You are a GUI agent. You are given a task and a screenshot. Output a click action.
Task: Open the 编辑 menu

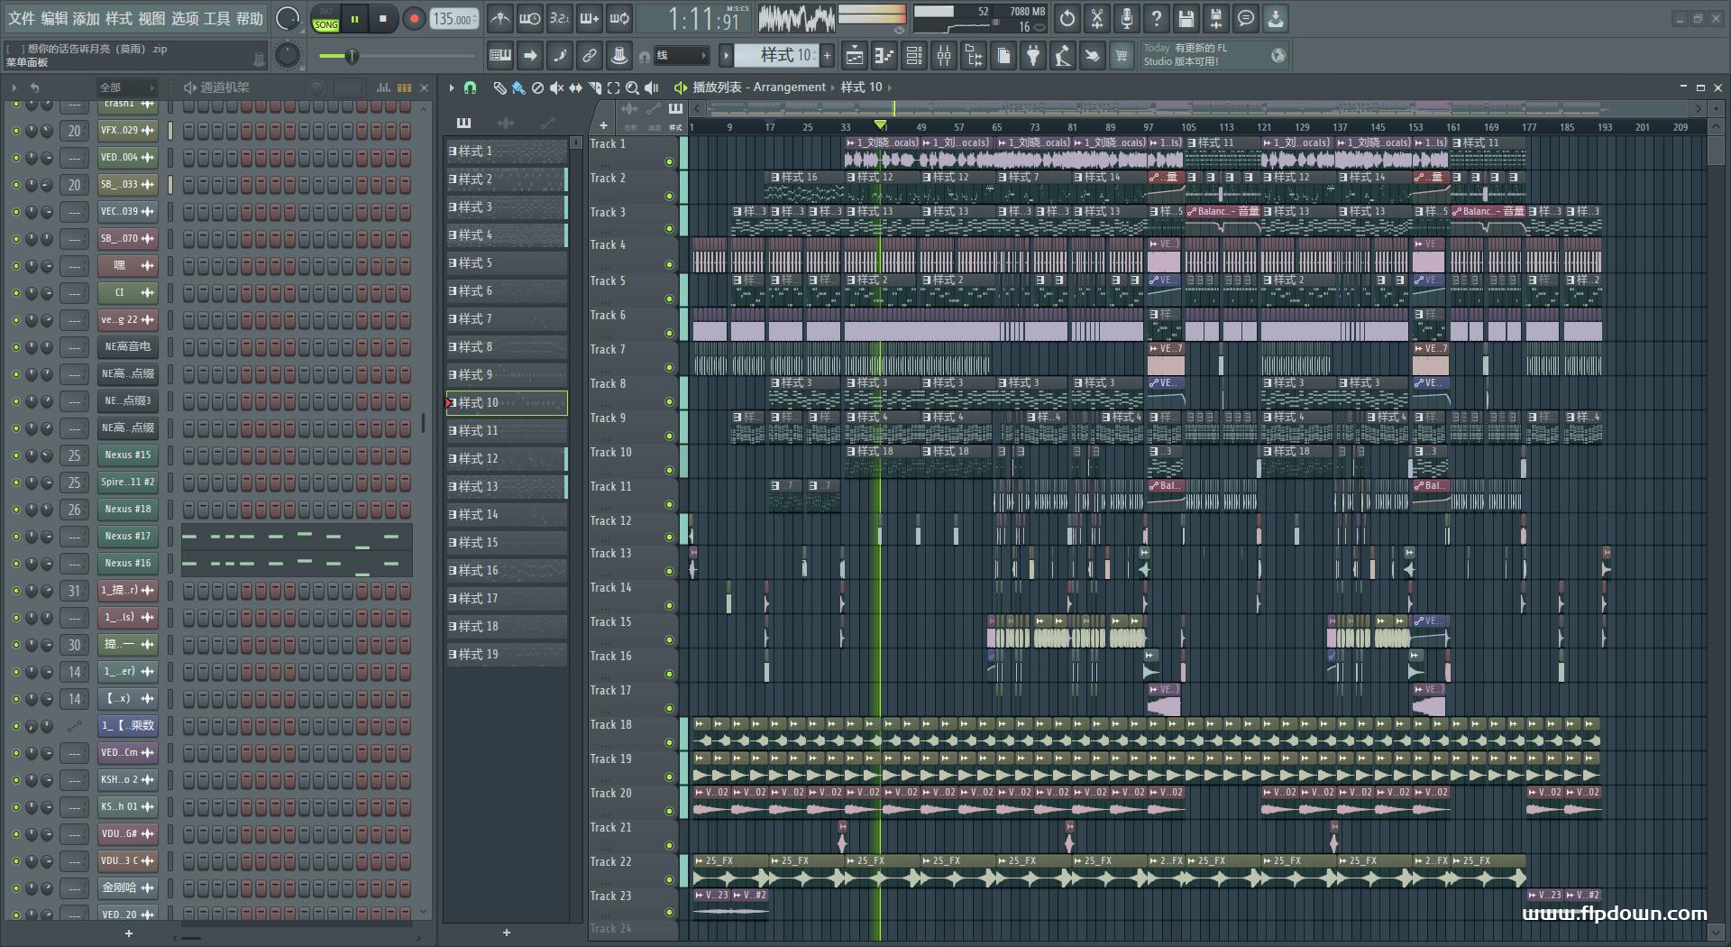pyautogui.click(x=54, y=18)
